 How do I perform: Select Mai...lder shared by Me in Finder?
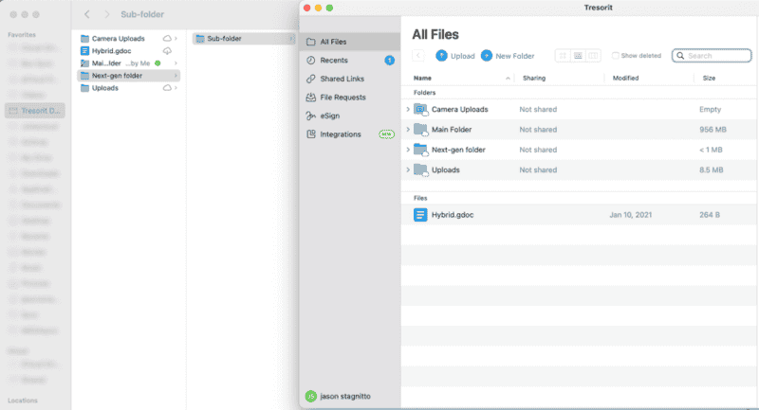[129, 63]
